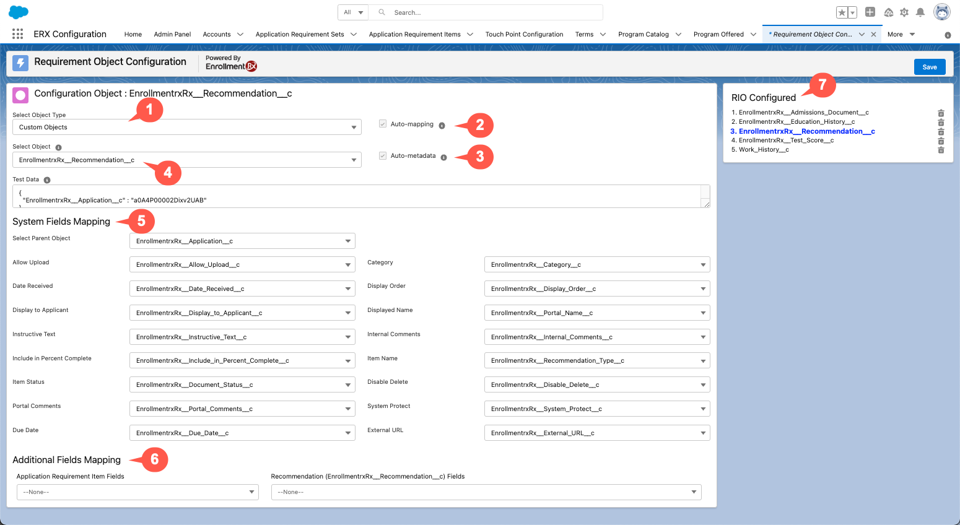Expand the Select Parent Object dropdown
960x525 pixels.
[x=242, y=241]
